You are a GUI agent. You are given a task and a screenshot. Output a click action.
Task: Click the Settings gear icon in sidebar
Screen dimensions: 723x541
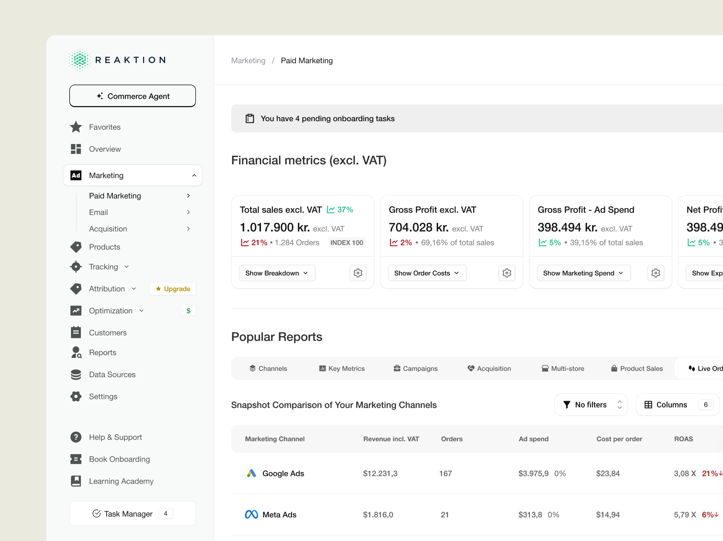click(x=76, y=396)
